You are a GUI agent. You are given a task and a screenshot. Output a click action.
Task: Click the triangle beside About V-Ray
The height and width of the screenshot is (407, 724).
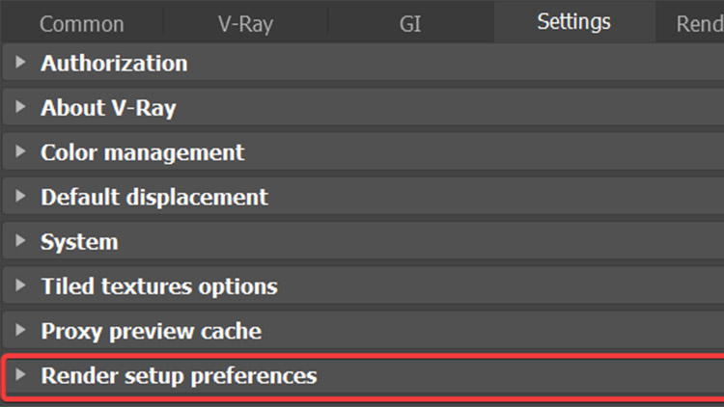coord(22,108)
